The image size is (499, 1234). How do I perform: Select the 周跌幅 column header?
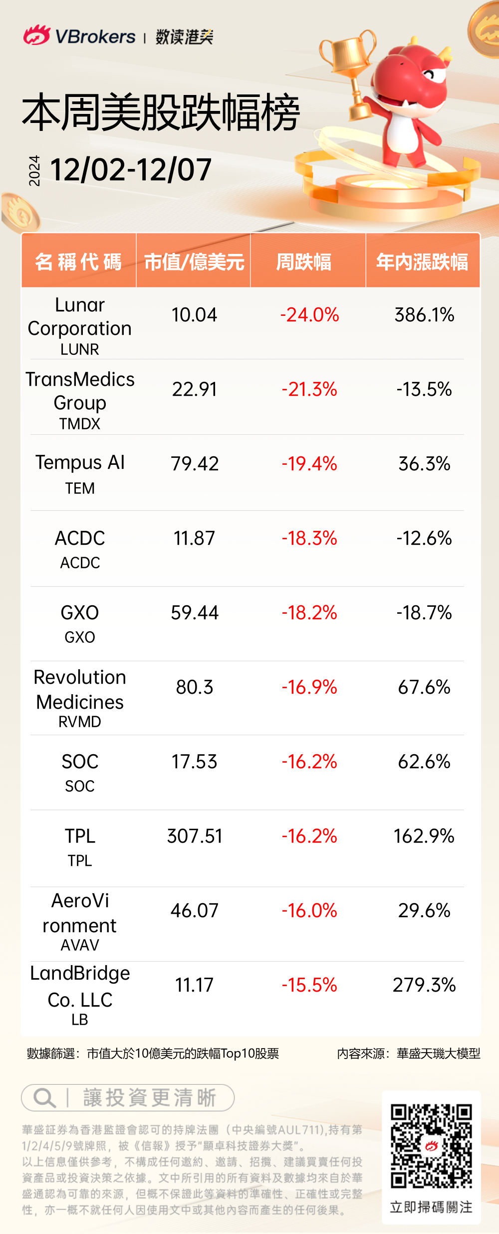tap(304, 261)
